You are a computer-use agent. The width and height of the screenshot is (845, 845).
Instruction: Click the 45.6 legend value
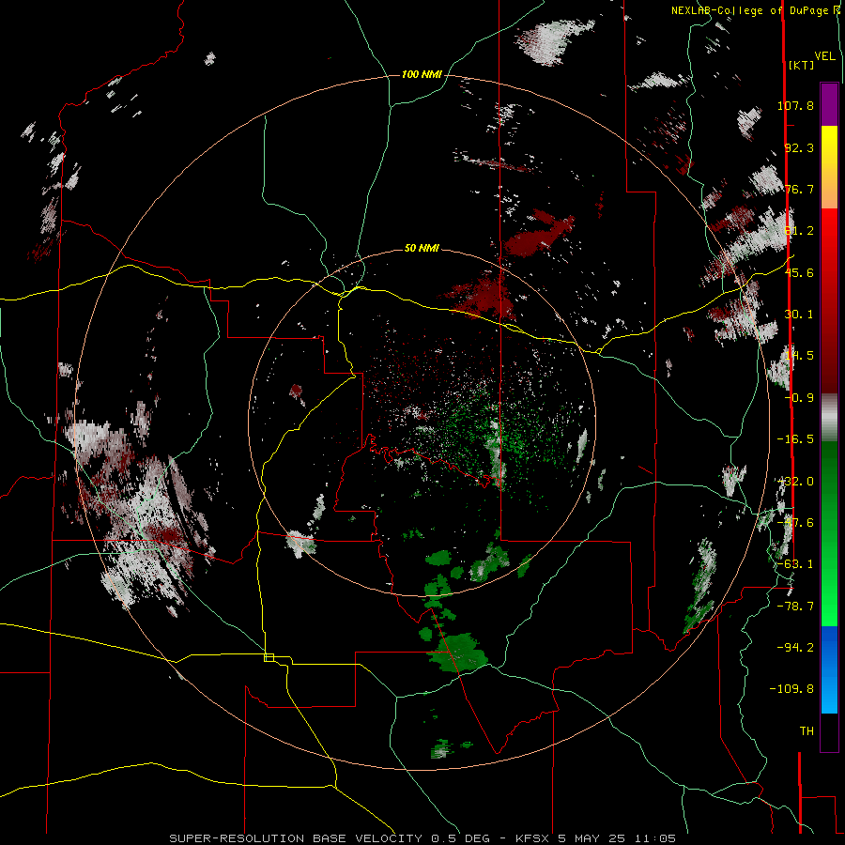(x=799, y=272)
